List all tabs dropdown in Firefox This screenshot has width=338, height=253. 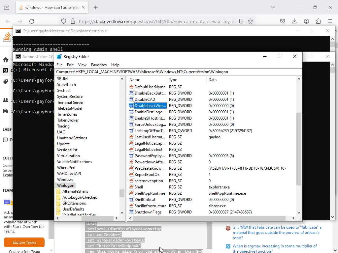(x=273, y=7)
